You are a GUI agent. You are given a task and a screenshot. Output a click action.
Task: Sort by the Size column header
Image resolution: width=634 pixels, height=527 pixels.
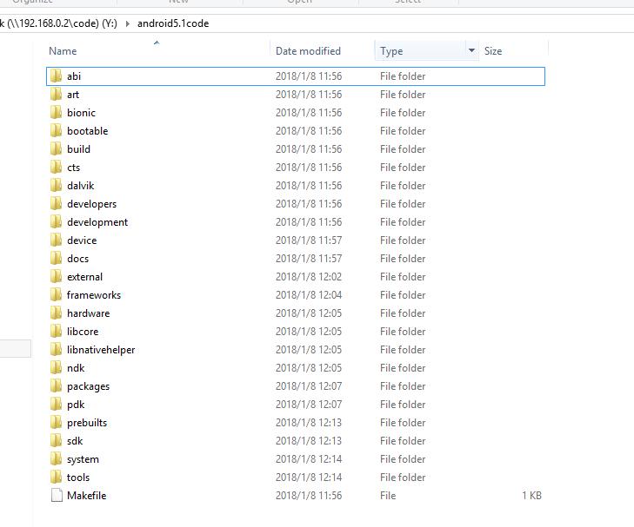[493, 51]
